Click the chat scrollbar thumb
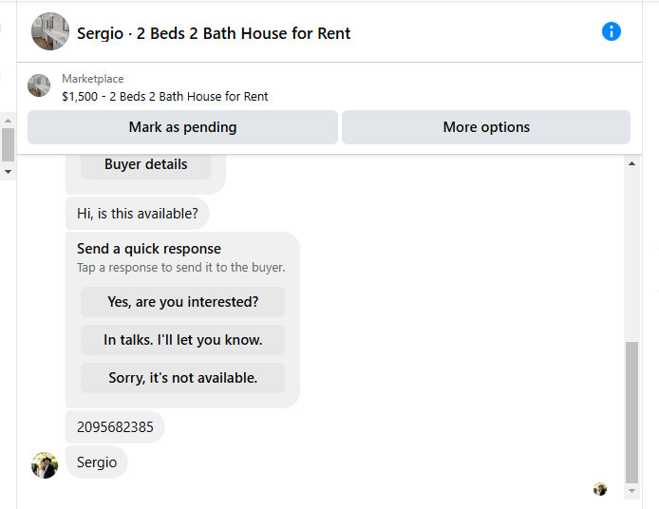The image size is (659, 509). [x=631, y=412]
